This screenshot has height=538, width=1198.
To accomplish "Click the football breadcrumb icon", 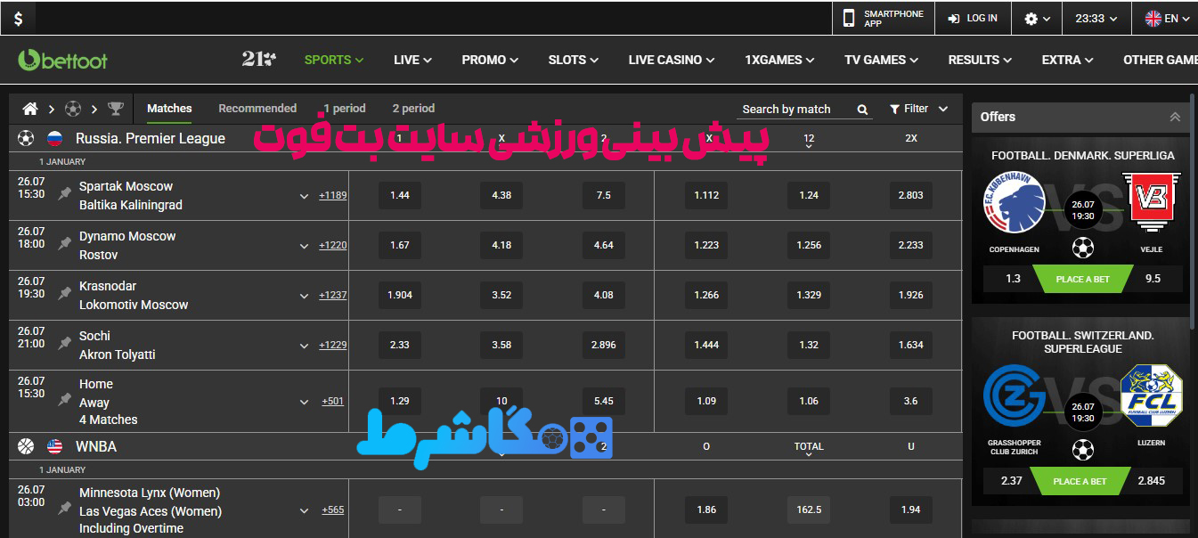I will (x=73, y=109).
